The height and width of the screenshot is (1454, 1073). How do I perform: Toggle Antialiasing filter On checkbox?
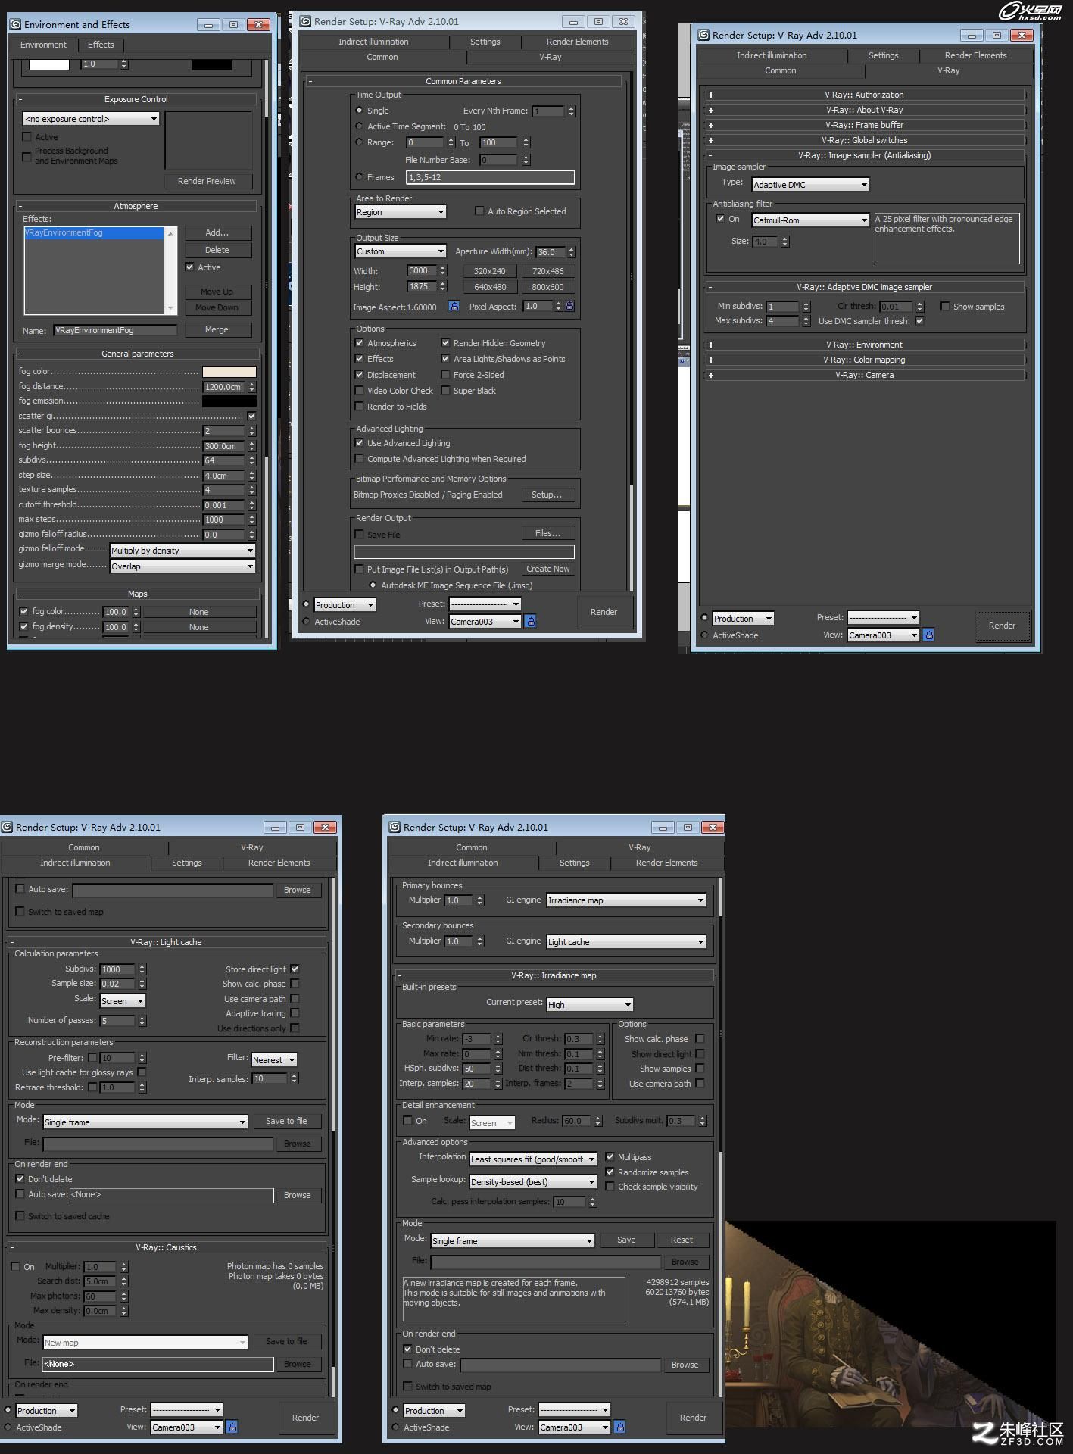(720, 219)
